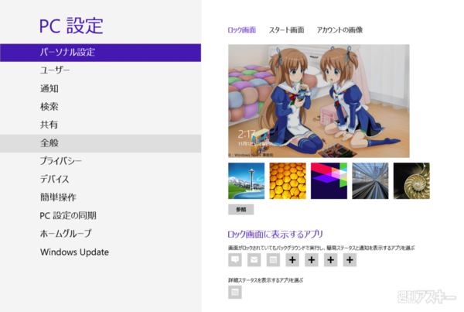Go to 検索 settings
The height and width of the screenshot is (312, 464).
[x=101, y=107]
